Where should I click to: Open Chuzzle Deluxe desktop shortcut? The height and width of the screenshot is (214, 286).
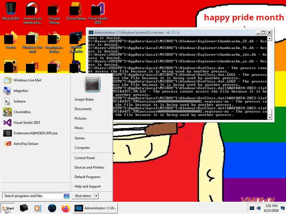coord(54,13)
